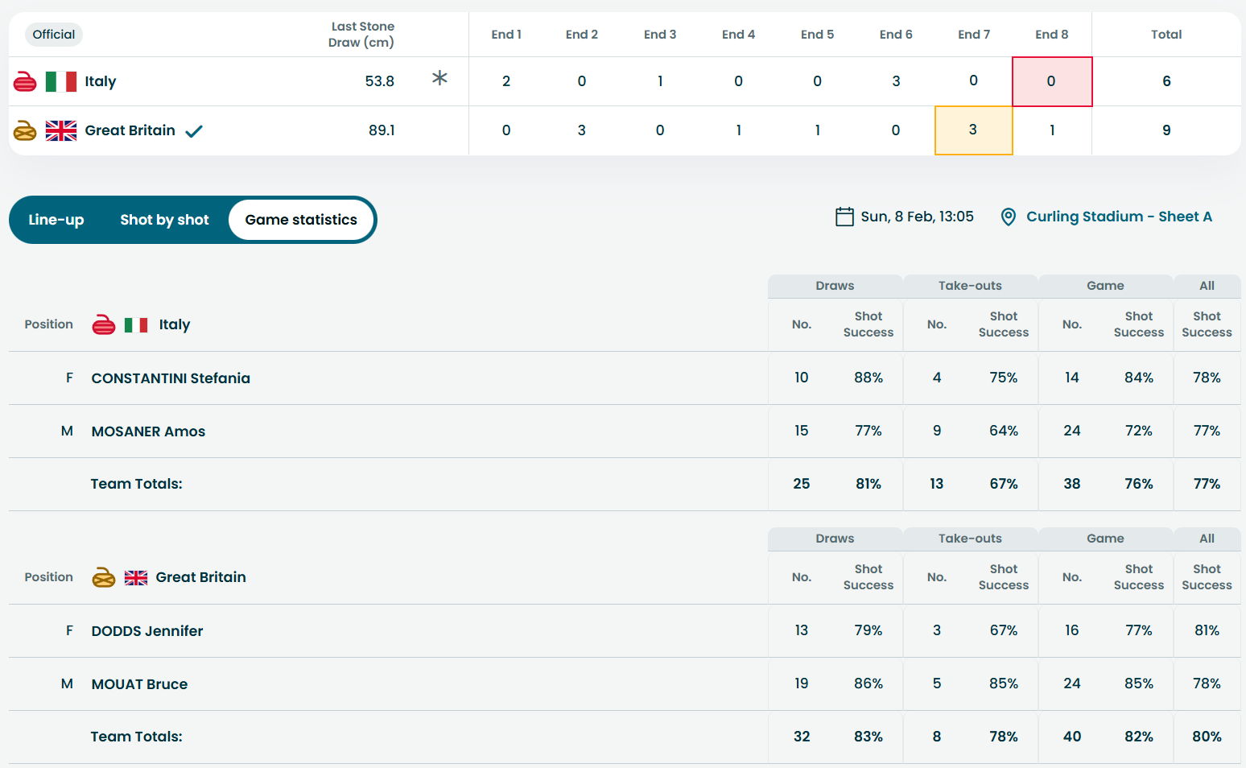Click Italy's total score of 6
This screenshot has width=1246, height=768.
pos(1166,81)
